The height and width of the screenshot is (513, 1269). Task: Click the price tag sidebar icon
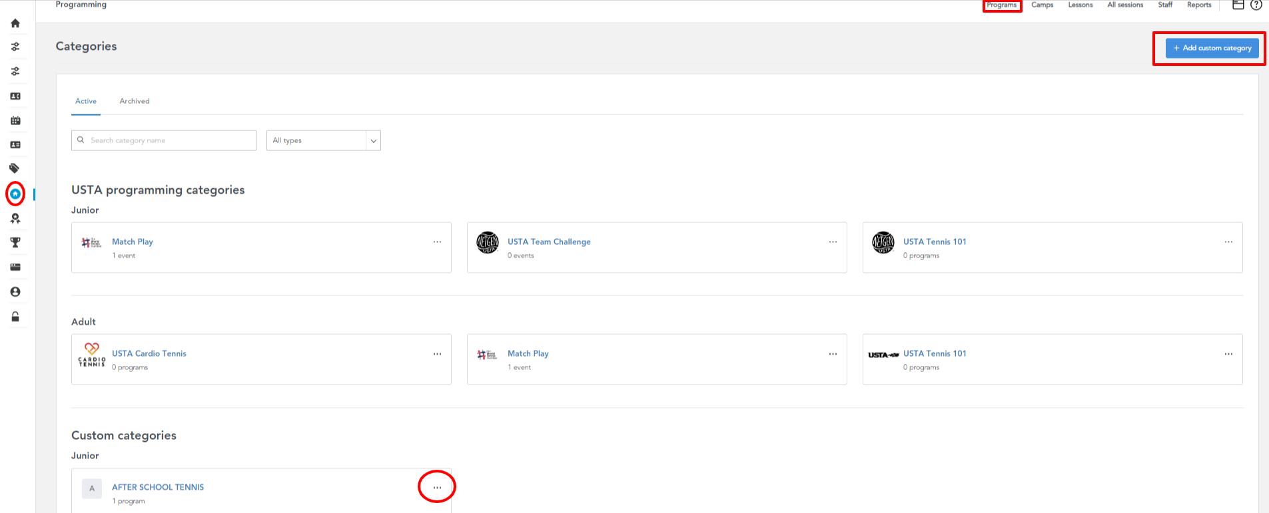15,168
